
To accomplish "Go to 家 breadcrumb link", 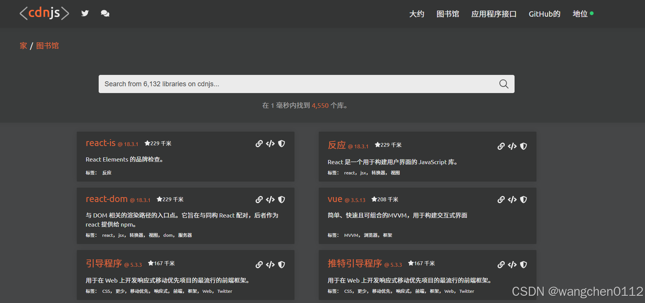I will pyautogui.click(x=23, y=46).
